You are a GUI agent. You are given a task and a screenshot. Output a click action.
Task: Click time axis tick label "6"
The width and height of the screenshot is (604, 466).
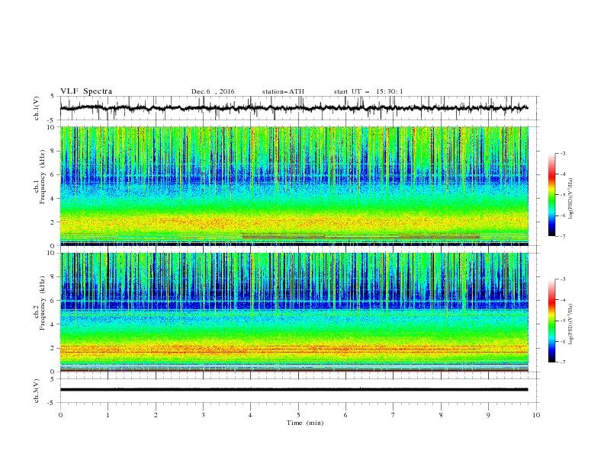(345, 415)
